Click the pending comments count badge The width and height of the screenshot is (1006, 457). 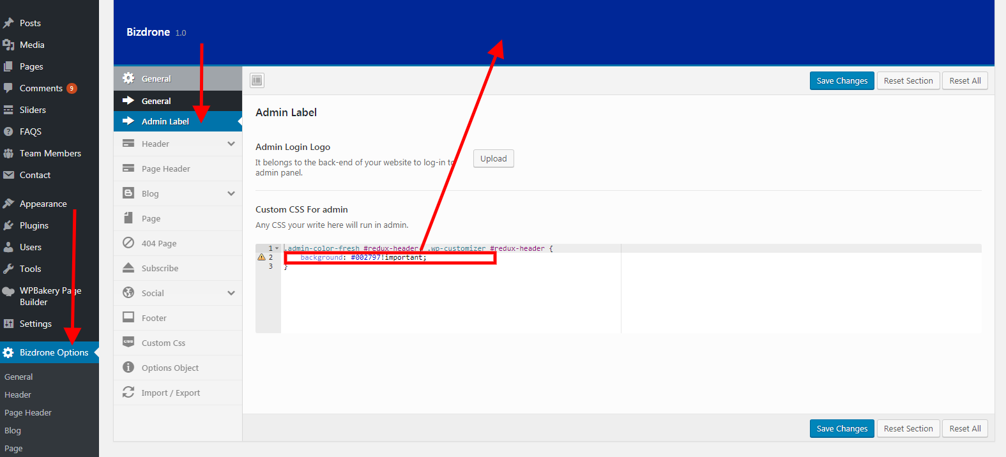point(72,89)
